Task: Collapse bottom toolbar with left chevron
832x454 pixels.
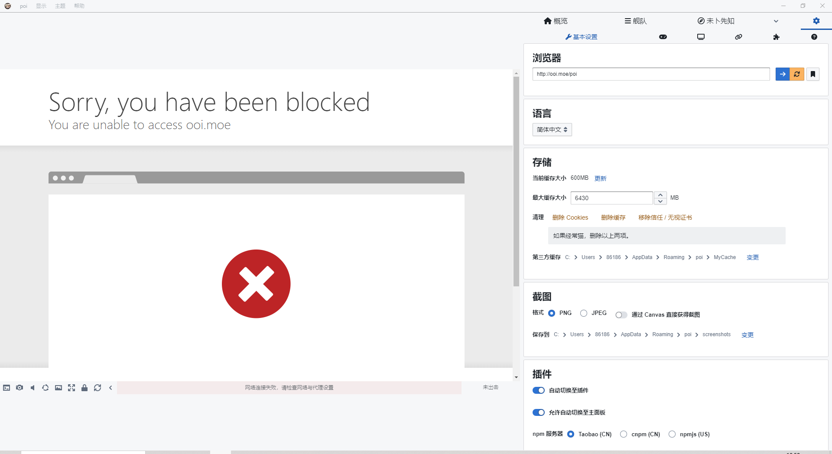Action: (x=110, y=388)
